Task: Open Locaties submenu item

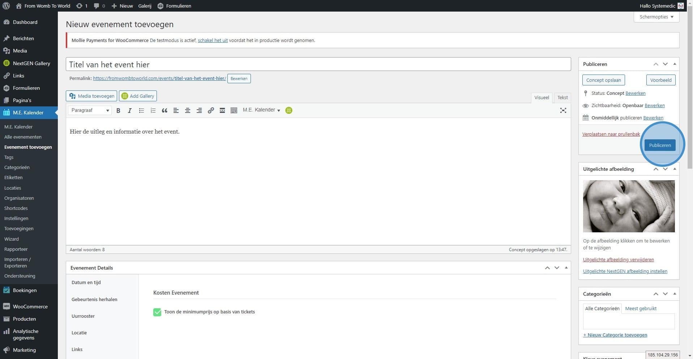Action: point(13,188)
